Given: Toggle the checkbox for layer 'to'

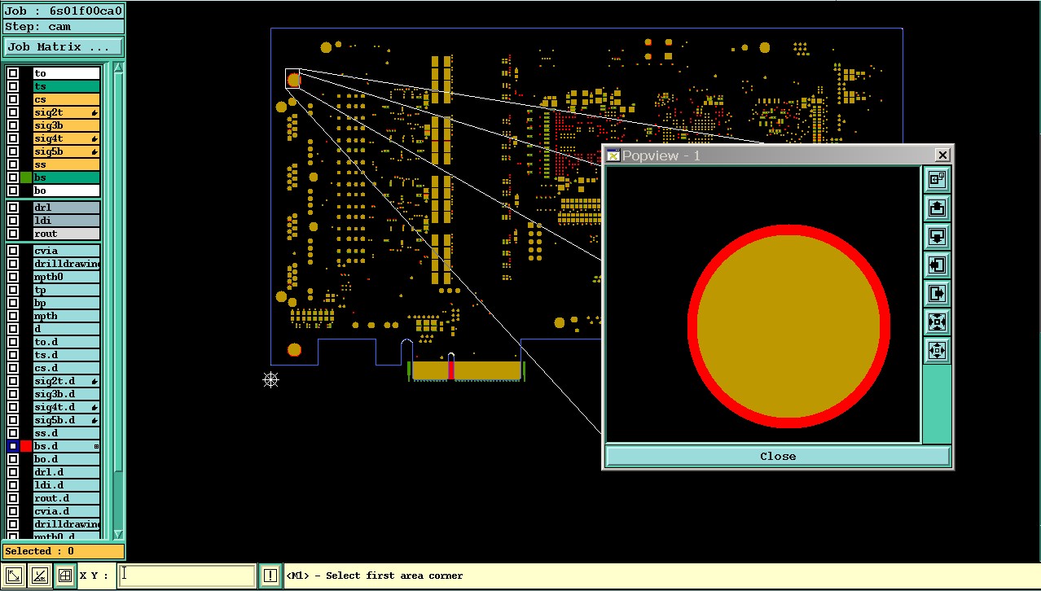Looking at the screenshot, I should click(x=13, y=73).
